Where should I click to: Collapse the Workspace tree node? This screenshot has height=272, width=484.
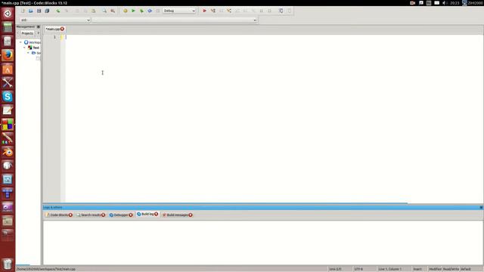20,42
